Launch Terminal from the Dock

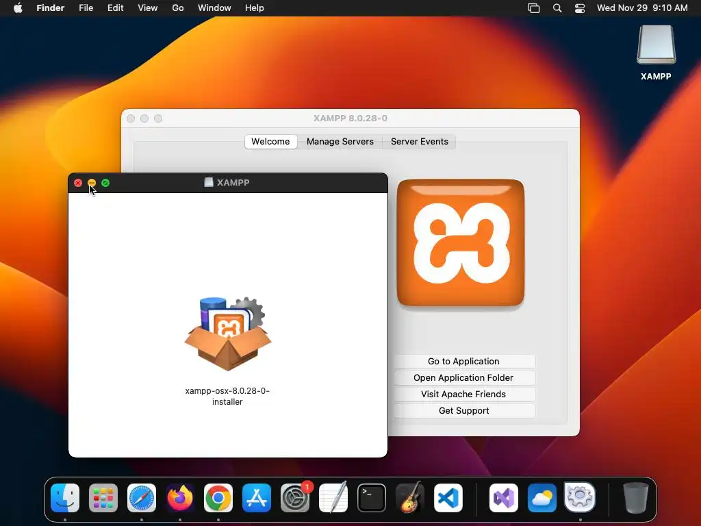tap(372, 498)
